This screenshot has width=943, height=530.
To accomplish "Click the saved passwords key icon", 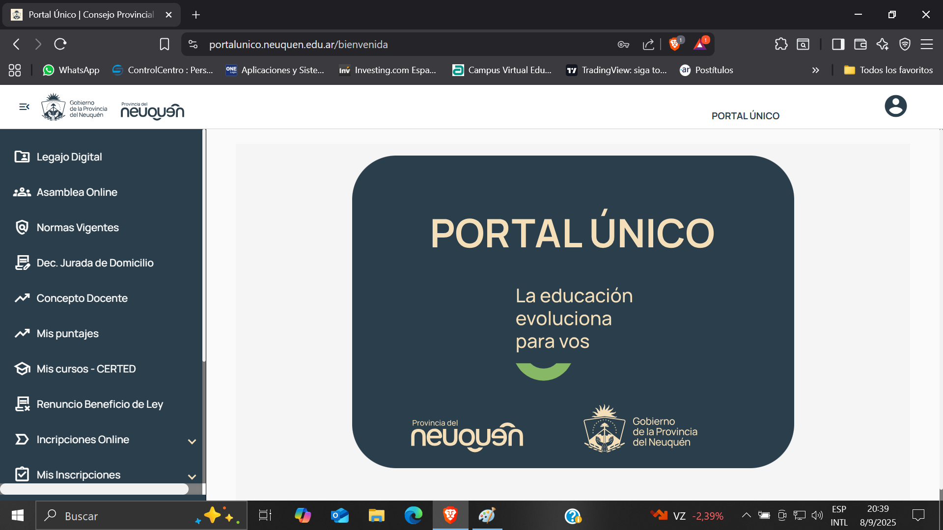I will click(x=623, y=44).
